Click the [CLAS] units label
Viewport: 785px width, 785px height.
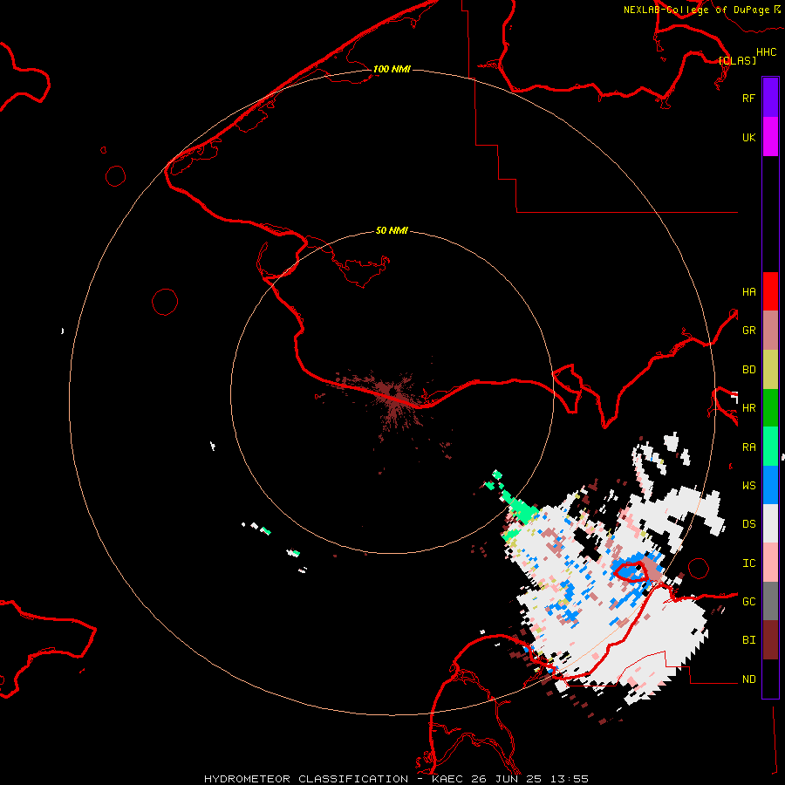(x=737, y=60)
